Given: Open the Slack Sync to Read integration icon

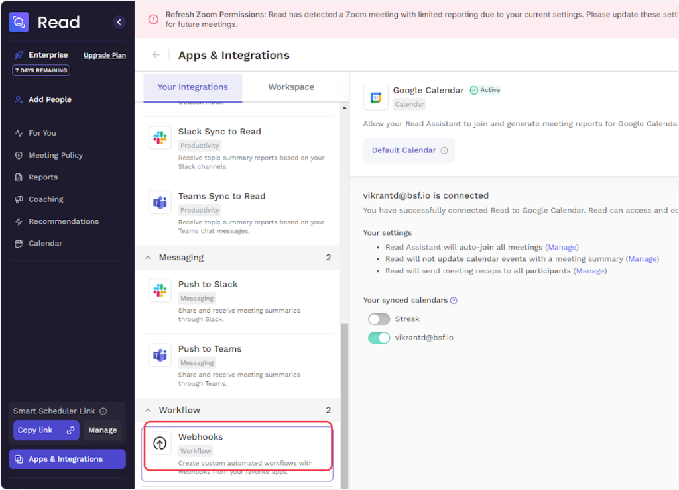Looking at the screenshot, I should point(160,138).
